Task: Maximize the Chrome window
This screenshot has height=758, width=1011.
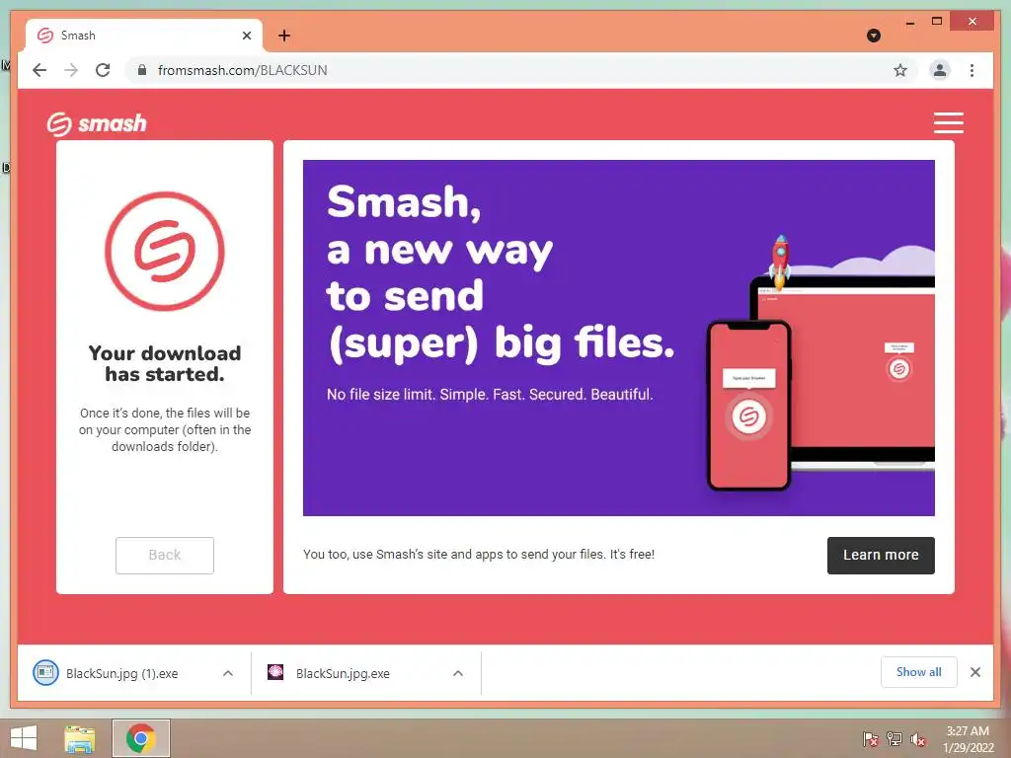Action: [937, 22]
